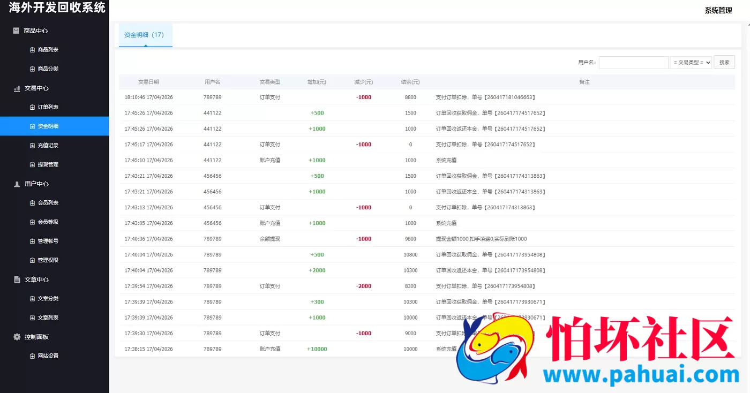
Task: Click the 8300 balance value
Action: 410,286
